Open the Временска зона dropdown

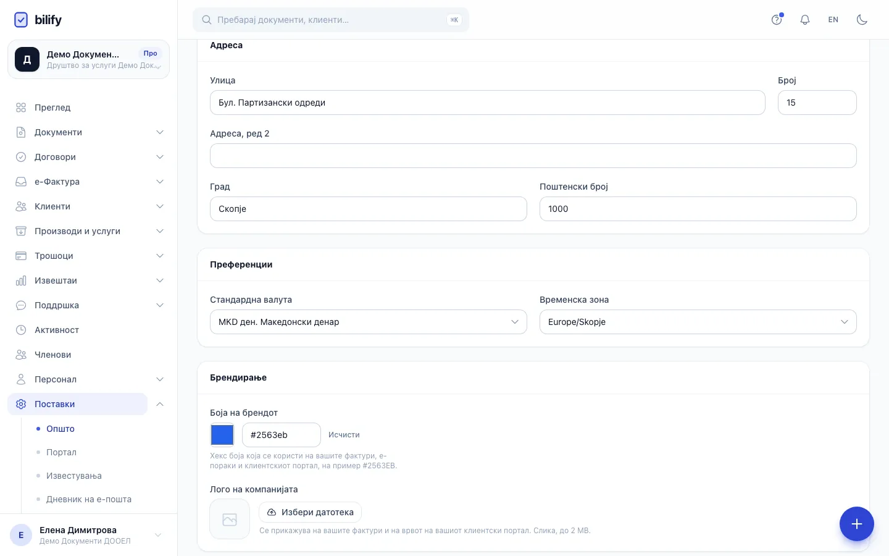[698, 322]
